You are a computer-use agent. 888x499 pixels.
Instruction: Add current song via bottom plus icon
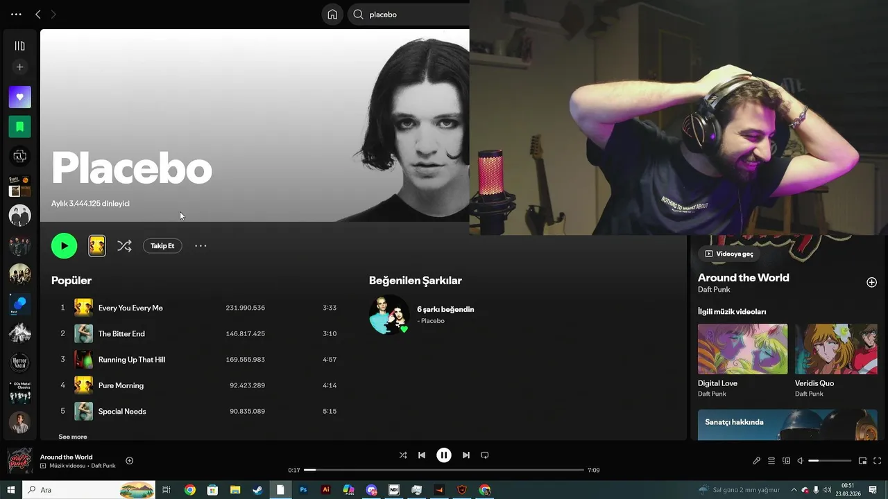tap(129, 461)
